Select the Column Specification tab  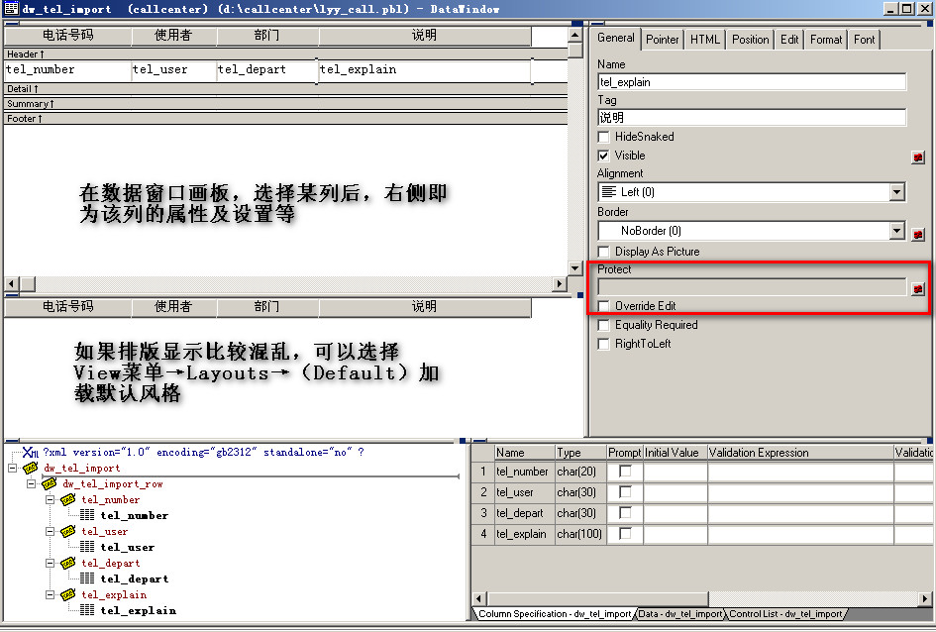point(554,613)
